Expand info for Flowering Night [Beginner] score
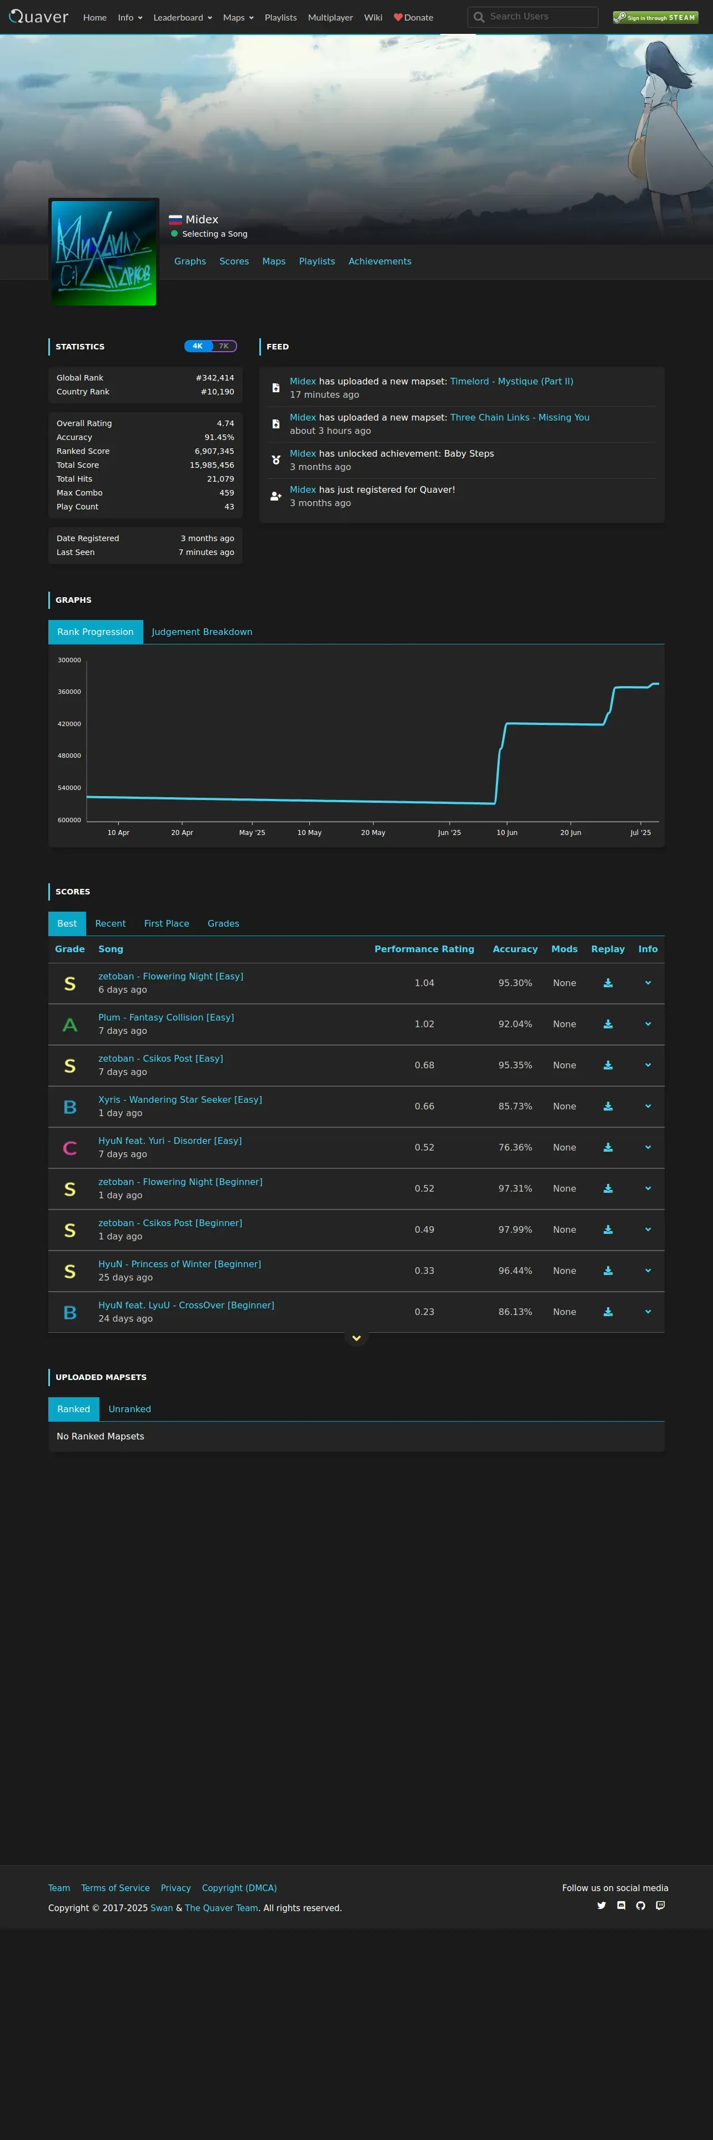The width and height of the screenshot is (713, 2140). pos(648,1189)
